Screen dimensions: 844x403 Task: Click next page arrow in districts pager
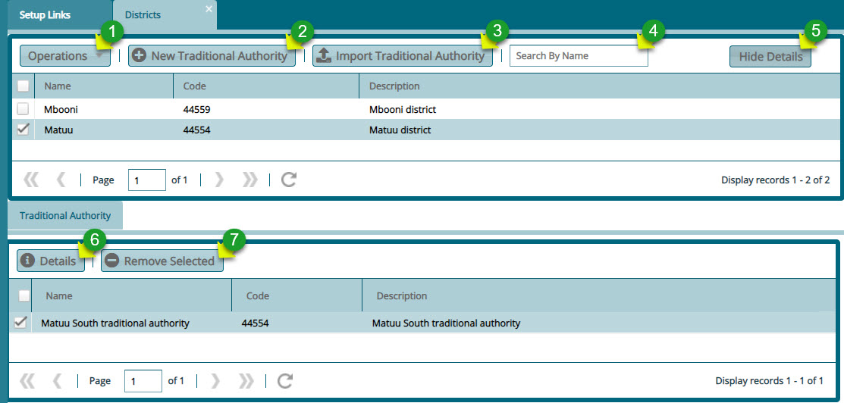pos(219,180)
